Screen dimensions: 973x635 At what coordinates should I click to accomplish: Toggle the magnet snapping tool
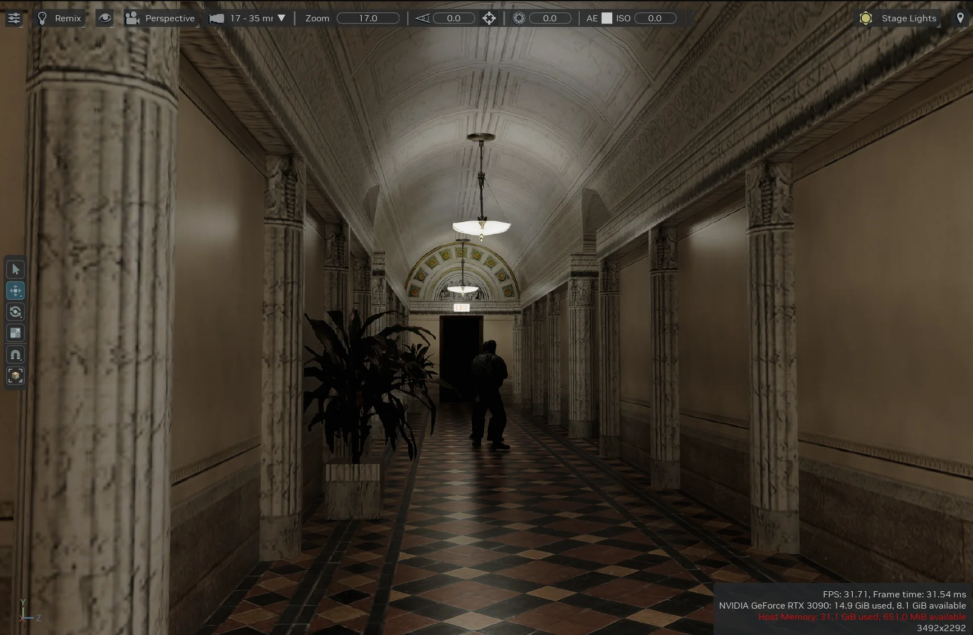point(15,355)
